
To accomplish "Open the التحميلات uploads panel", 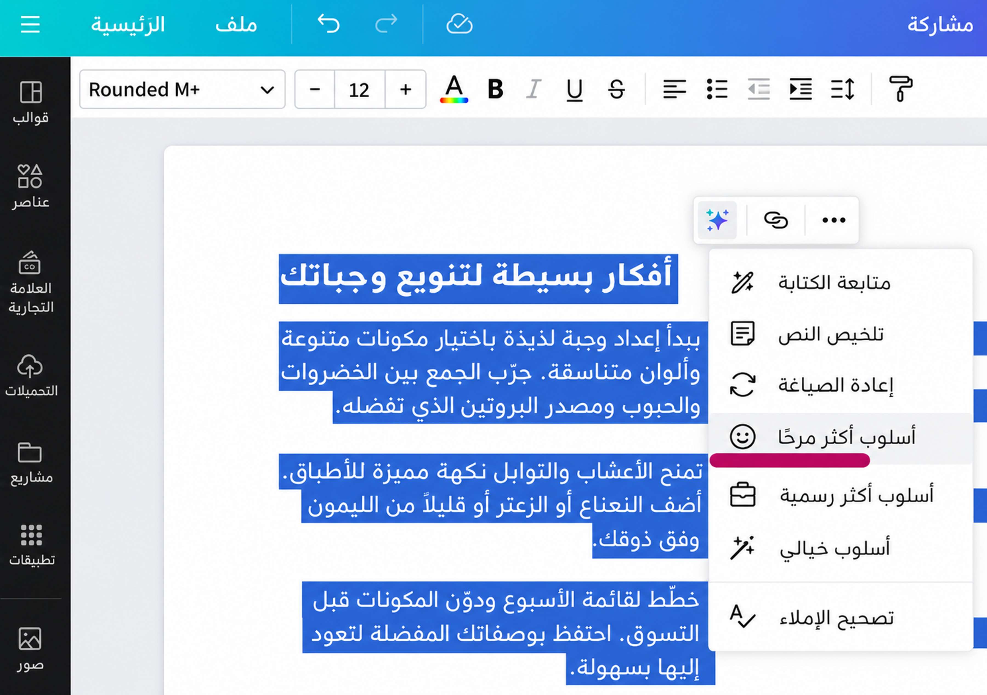I will click(x=30, y=375).
